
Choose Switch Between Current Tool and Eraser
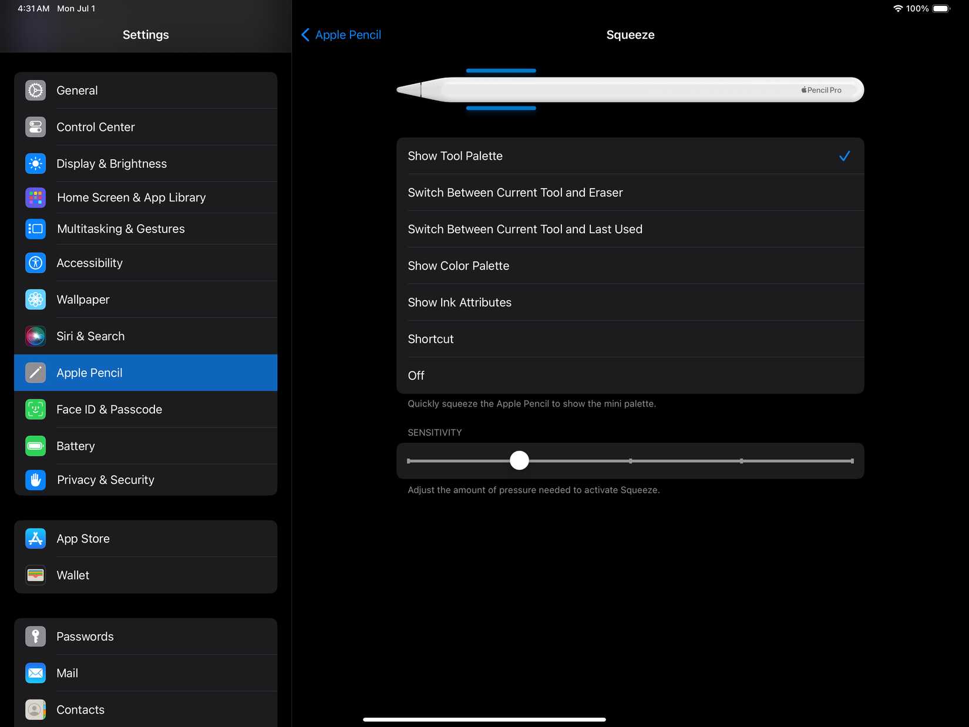(x=630, y=193)
